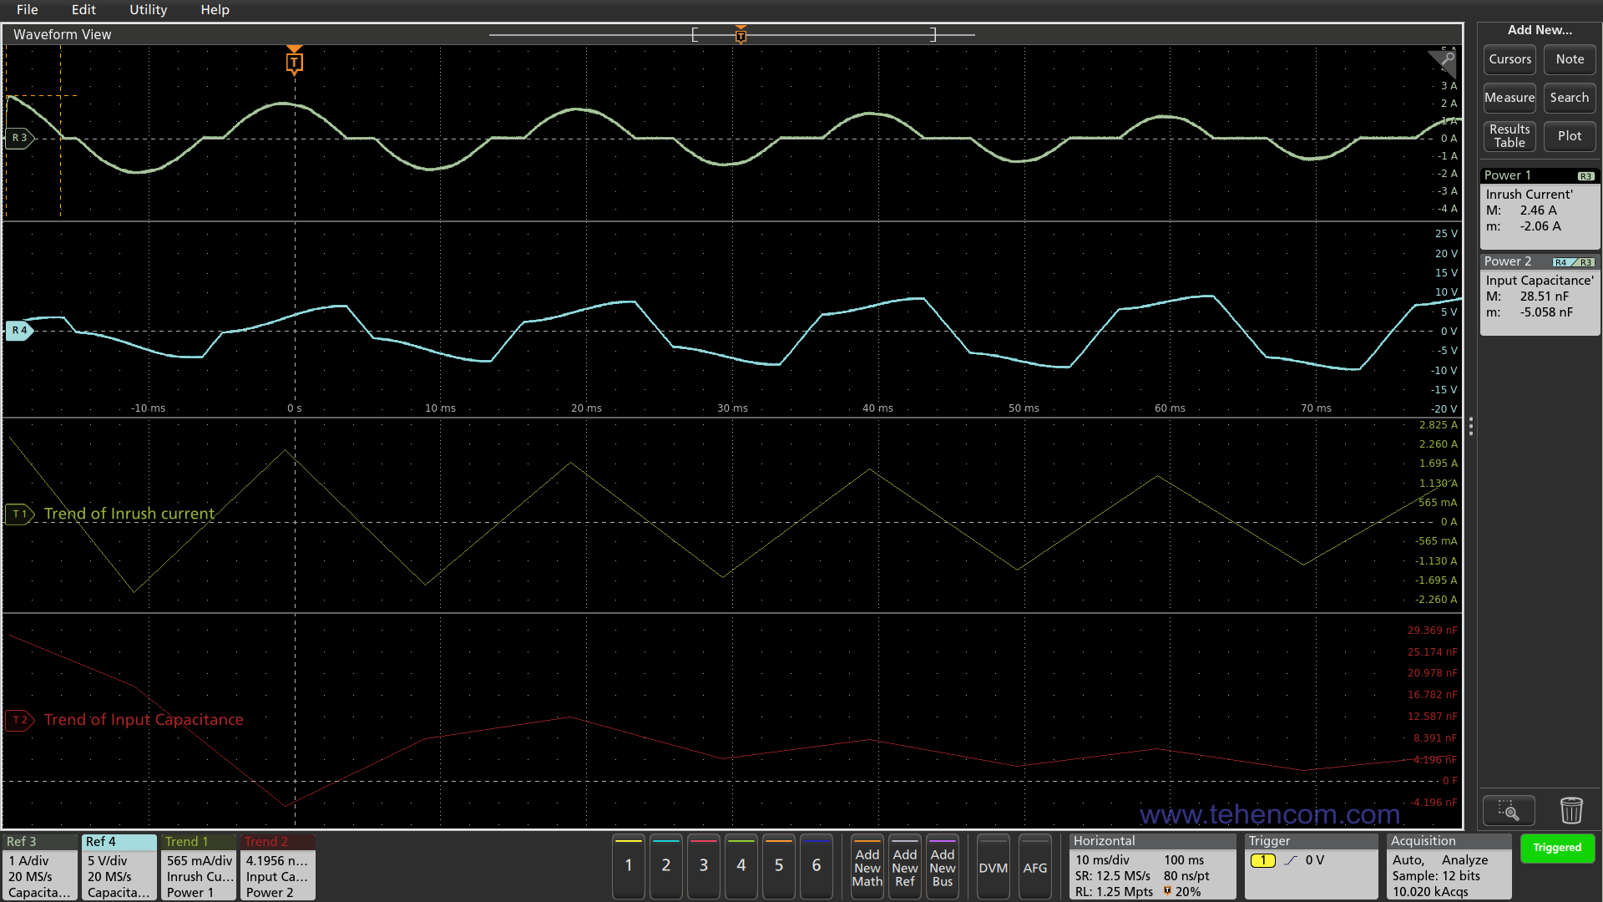
Task: Open the Utility menu
Action: (146, 10)
